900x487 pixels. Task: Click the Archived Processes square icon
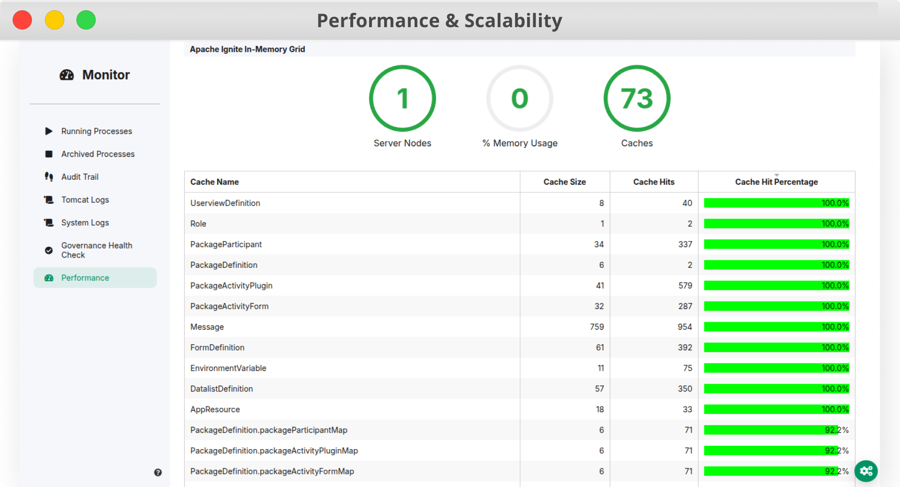point(49,154)
